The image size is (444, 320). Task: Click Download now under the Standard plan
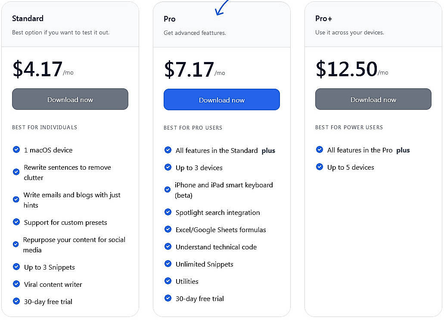[x=70, y=99]
